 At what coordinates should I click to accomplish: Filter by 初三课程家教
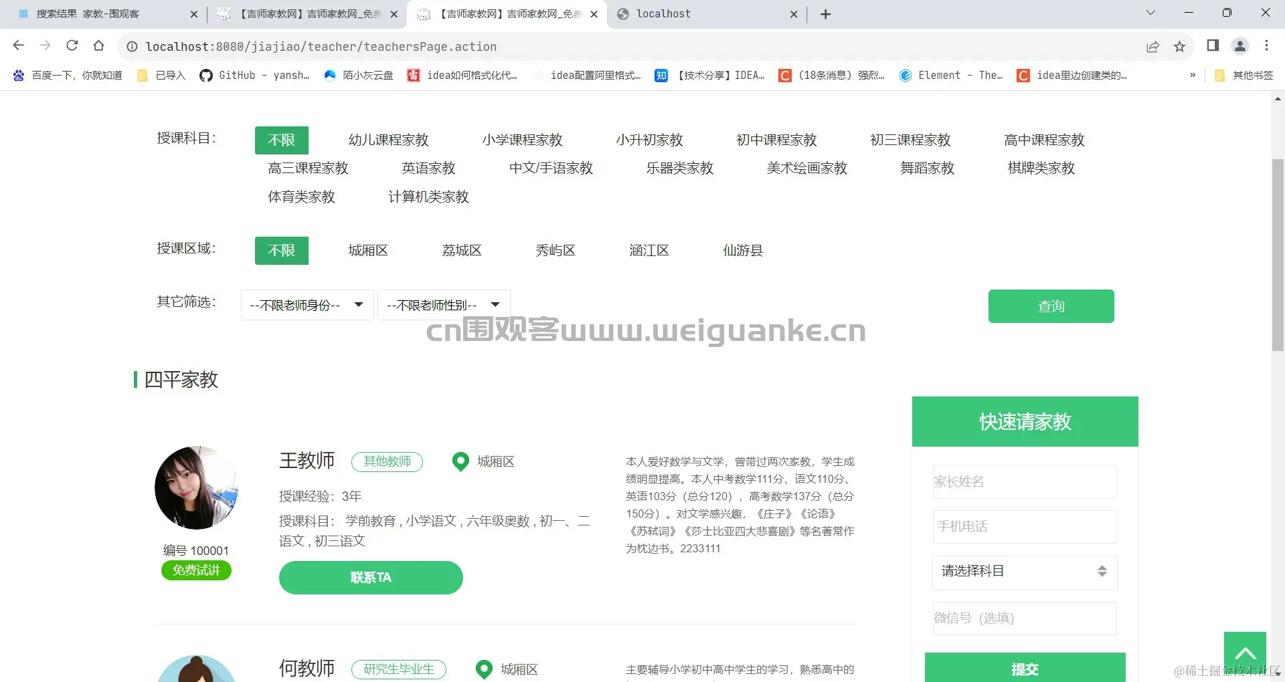pos(911,140)
